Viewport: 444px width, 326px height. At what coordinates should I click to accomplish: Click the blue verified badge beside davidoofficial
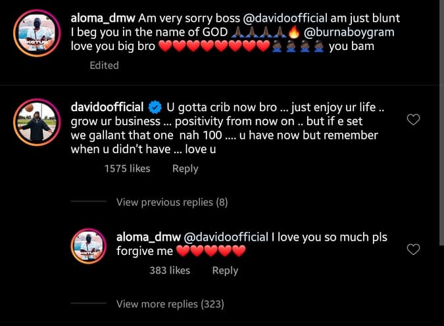(x=155, y=108)
